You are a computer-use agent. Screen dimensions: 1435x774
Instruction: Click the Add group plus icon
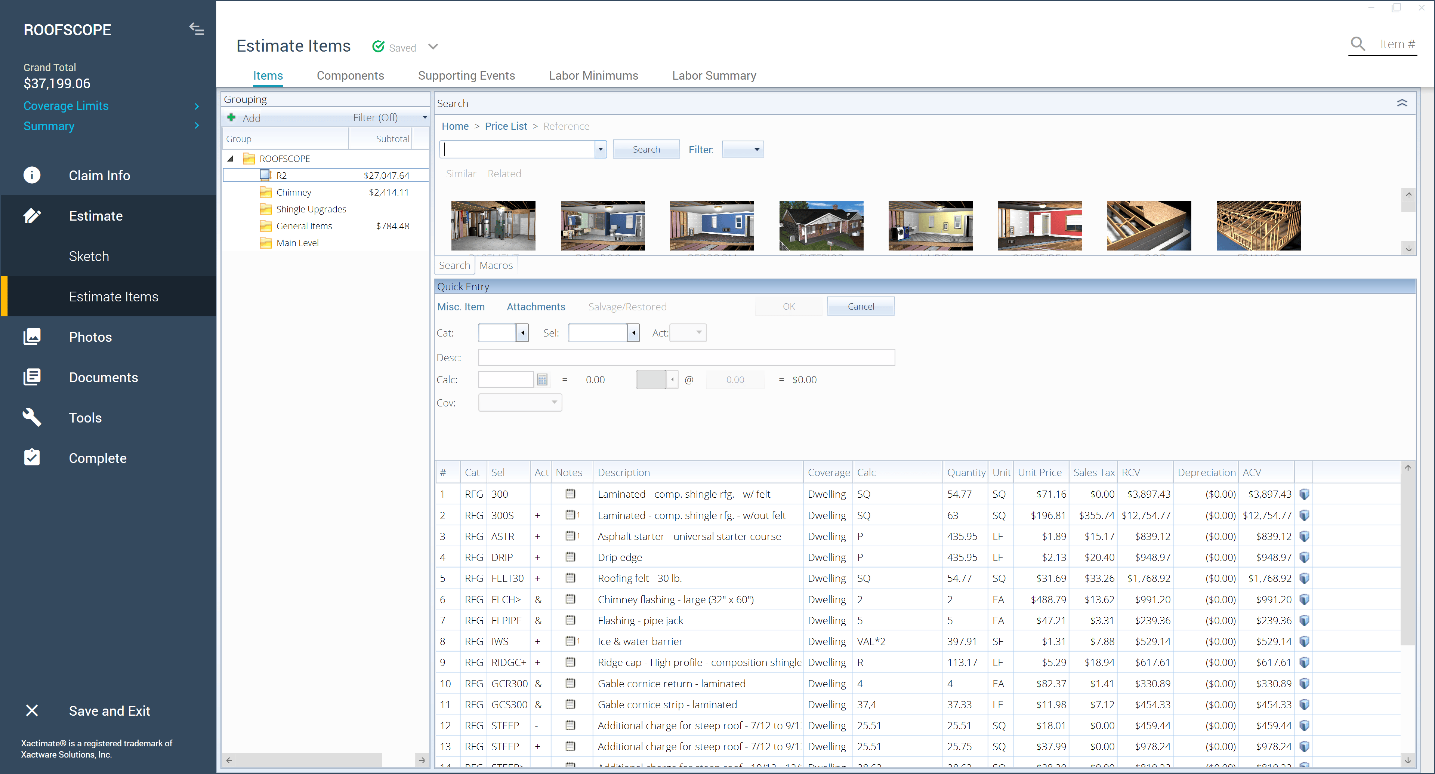[x=232, y=117]
